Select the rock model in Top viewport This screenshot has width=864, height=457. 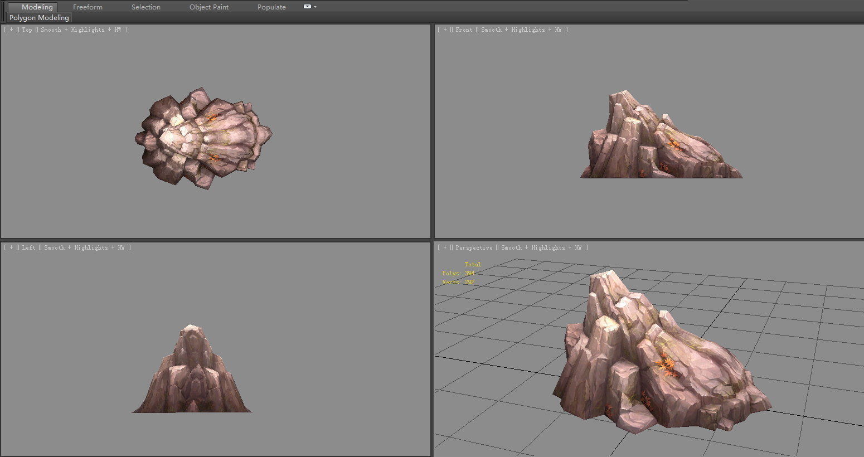tap(203, 138)
